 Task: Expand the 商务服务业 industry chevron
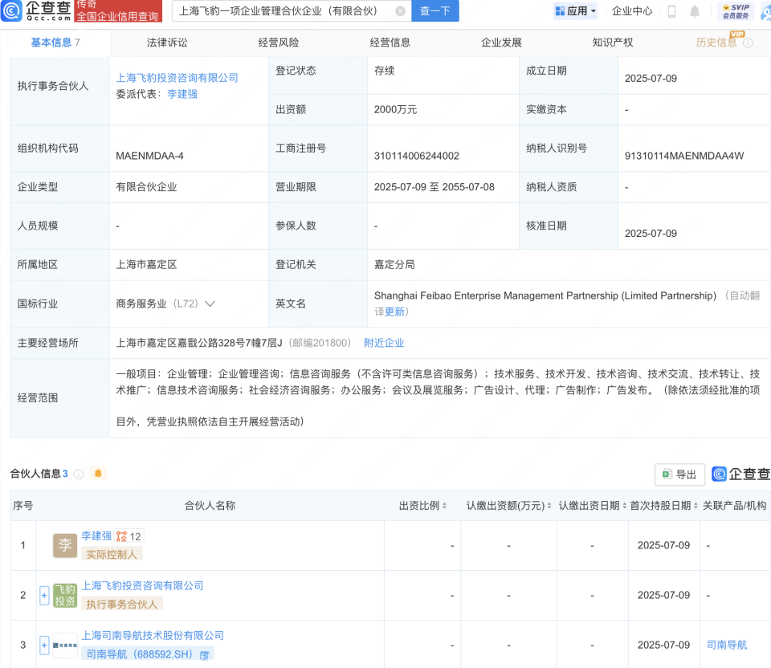pos(210,304)
